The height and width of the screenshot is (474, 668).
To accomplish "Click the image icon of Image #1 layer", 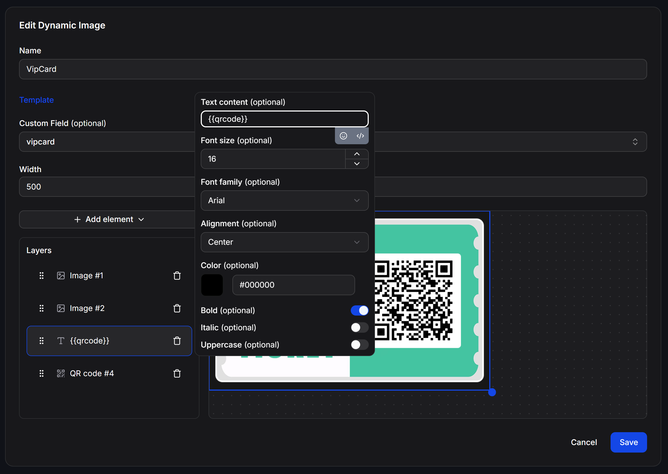I will point(61,276).
